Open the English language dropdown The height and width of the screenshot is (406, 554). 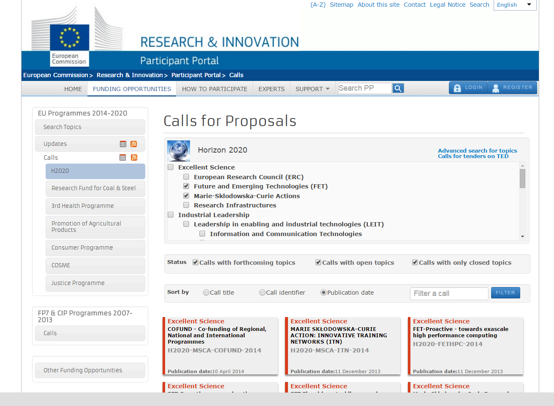click(515, 5)
